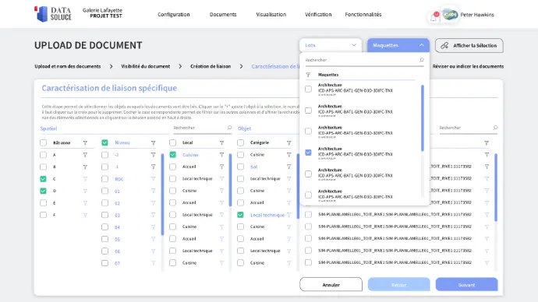Open the Lots dropdown
538x302 pixels.
tap(331, 45)
